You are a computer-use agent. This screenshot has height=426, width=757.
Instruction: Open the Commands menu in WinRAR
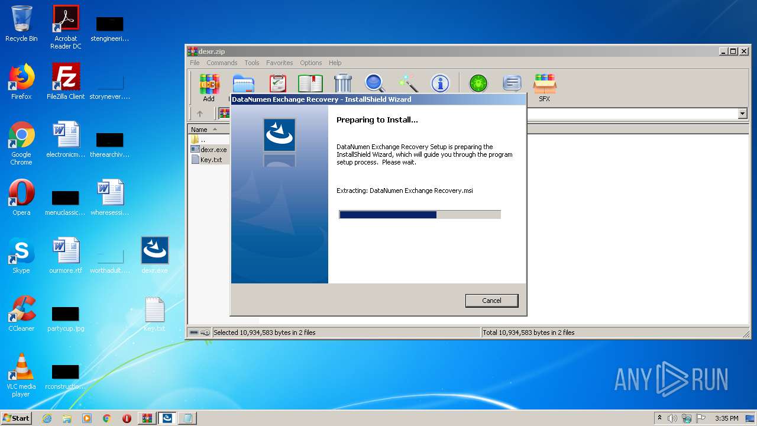coord(222,63)
